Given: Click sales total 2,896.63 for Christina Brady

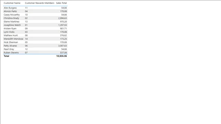Looking at the screenshot, I should pos(63,18).
